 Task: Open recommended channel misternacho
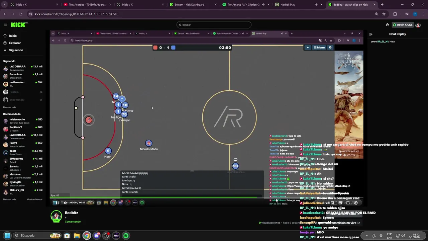click(23, 121)
